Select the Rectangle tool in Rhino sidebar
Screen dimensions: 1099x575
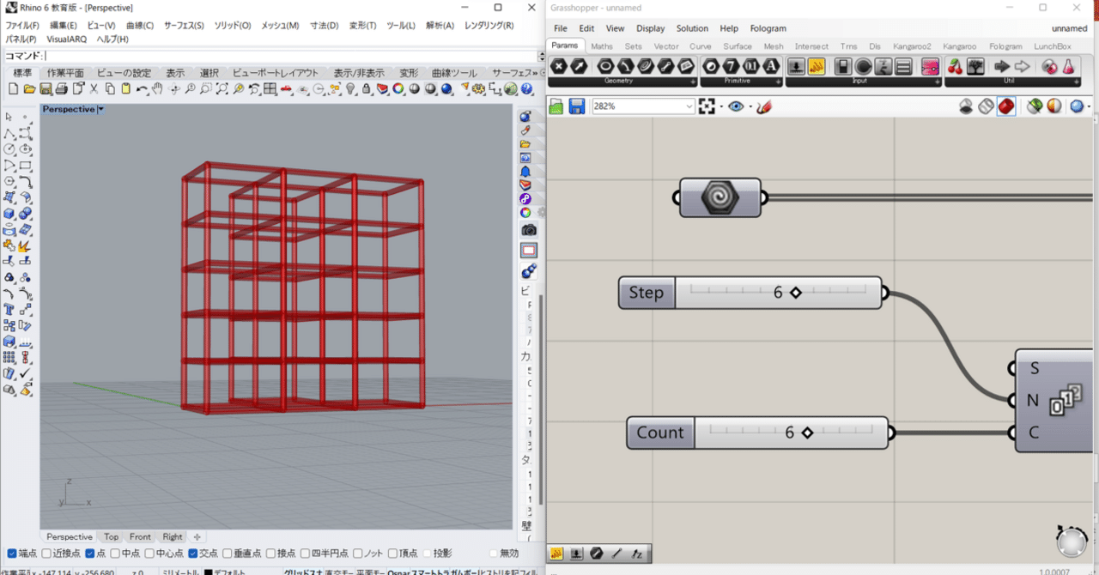tap(26, 165)
